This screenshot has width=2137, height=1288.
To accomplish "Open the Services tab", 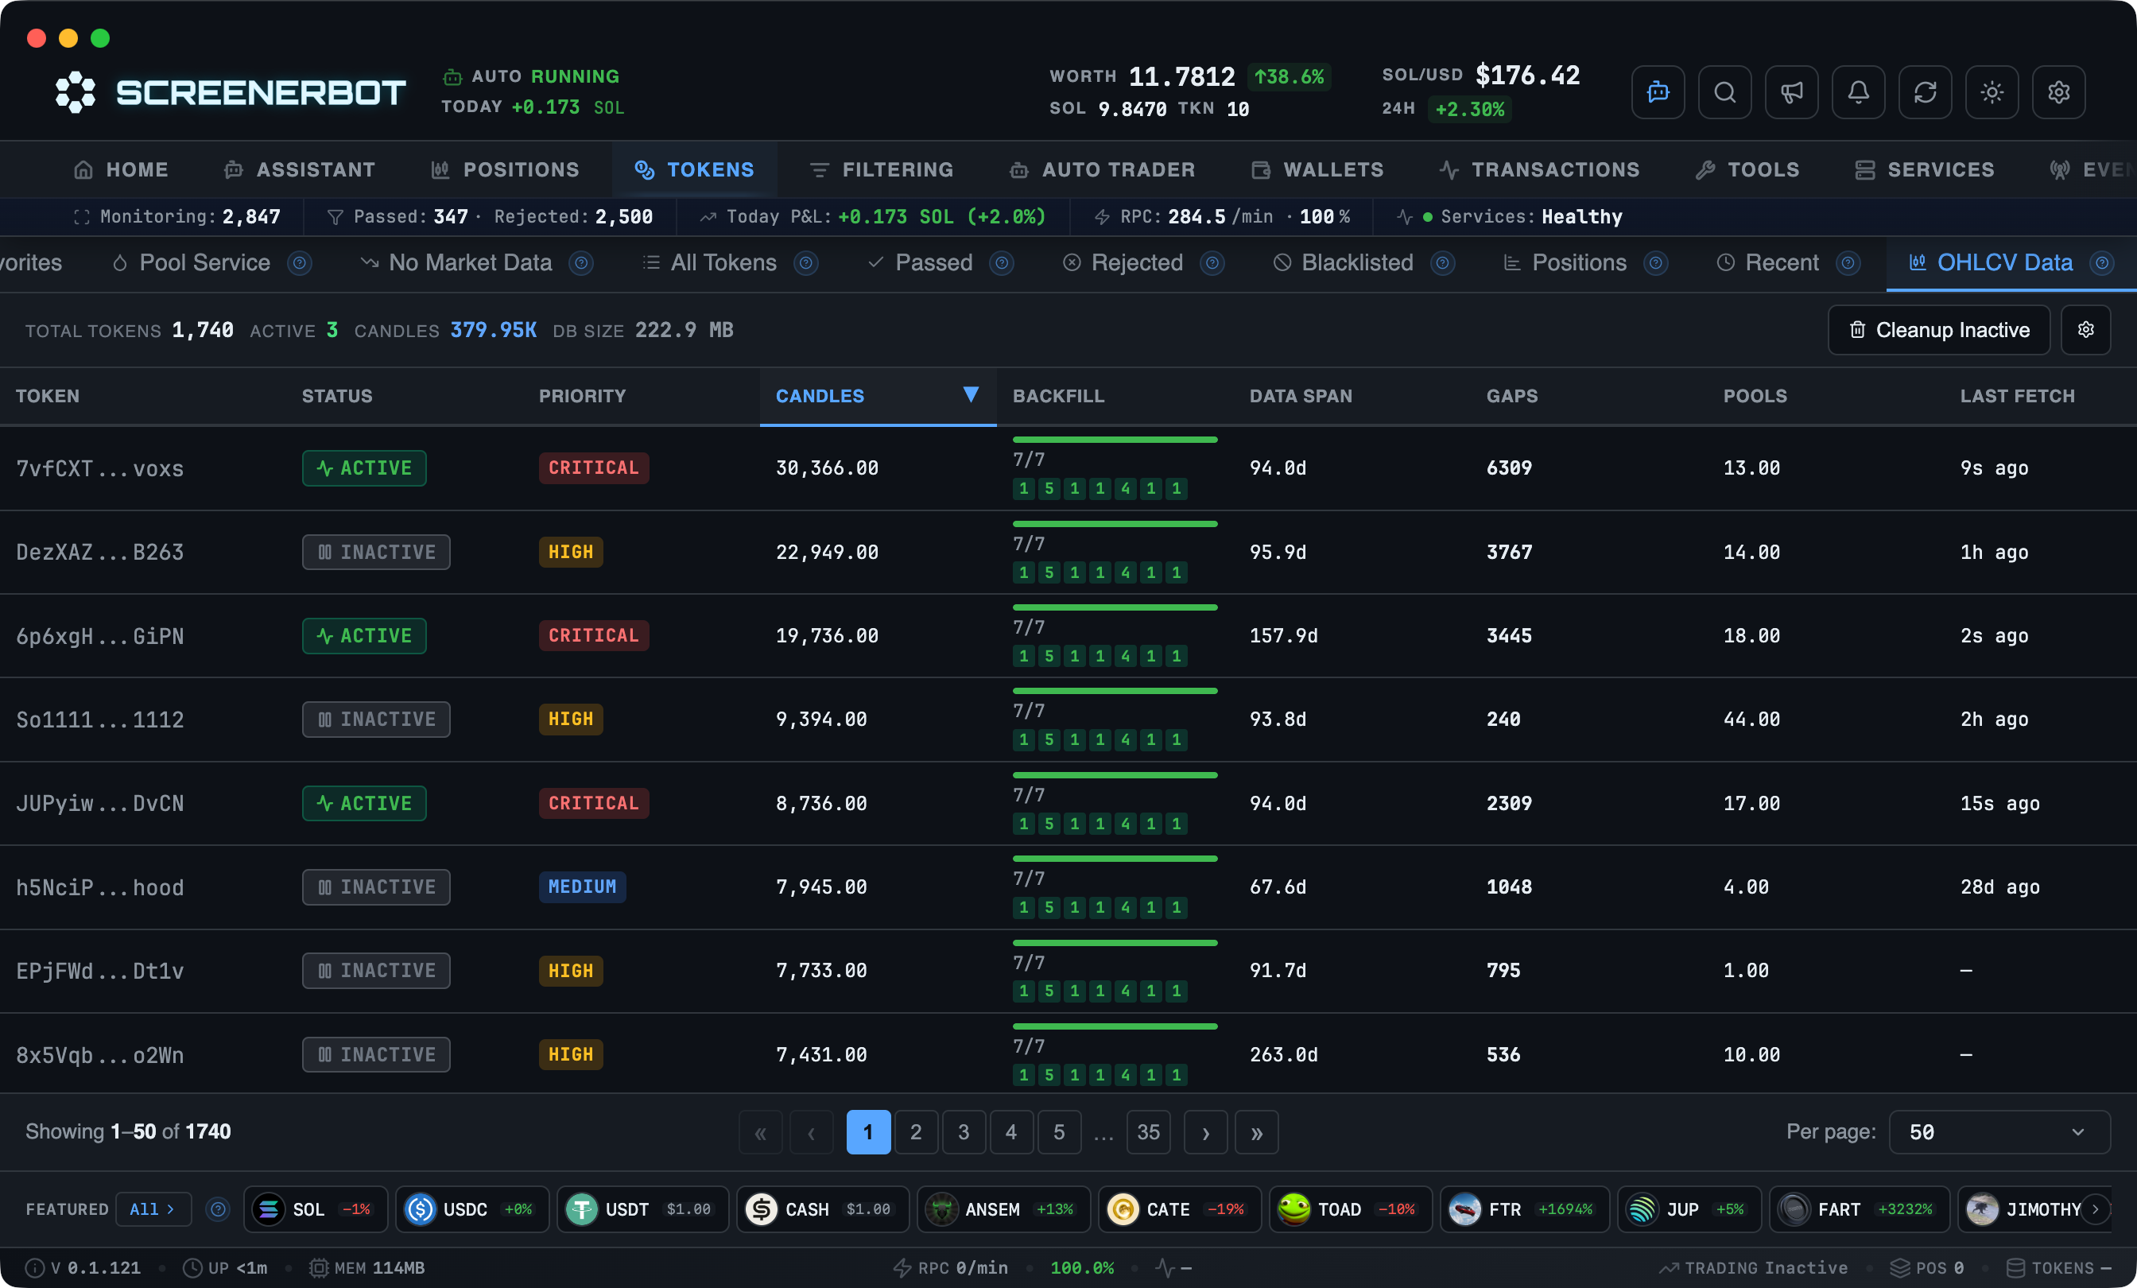I will 1925,170.
